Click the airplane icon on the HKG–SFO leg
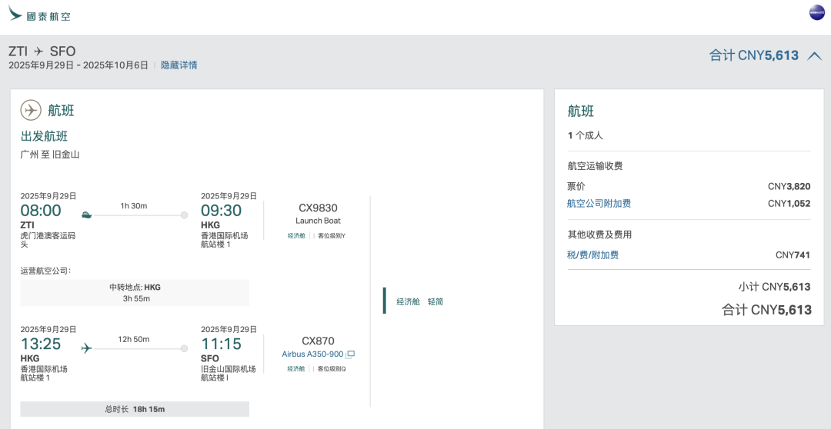Screen dimensions: 831x429 coord(86,348)
